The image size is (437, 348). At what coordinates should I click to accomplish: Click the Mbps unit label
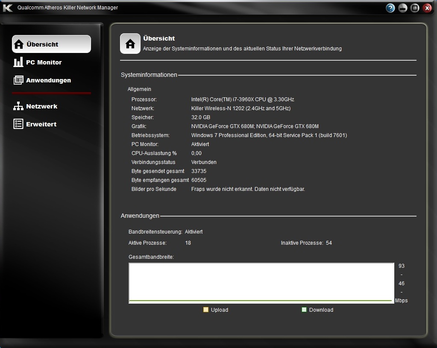401,301
